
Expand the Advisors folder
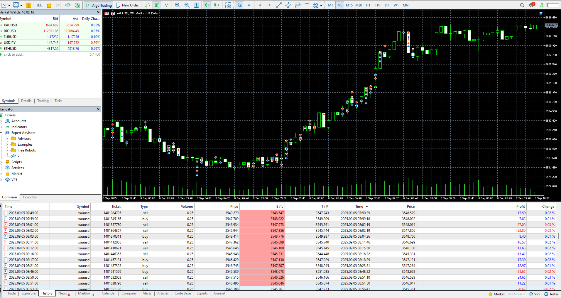7,139
